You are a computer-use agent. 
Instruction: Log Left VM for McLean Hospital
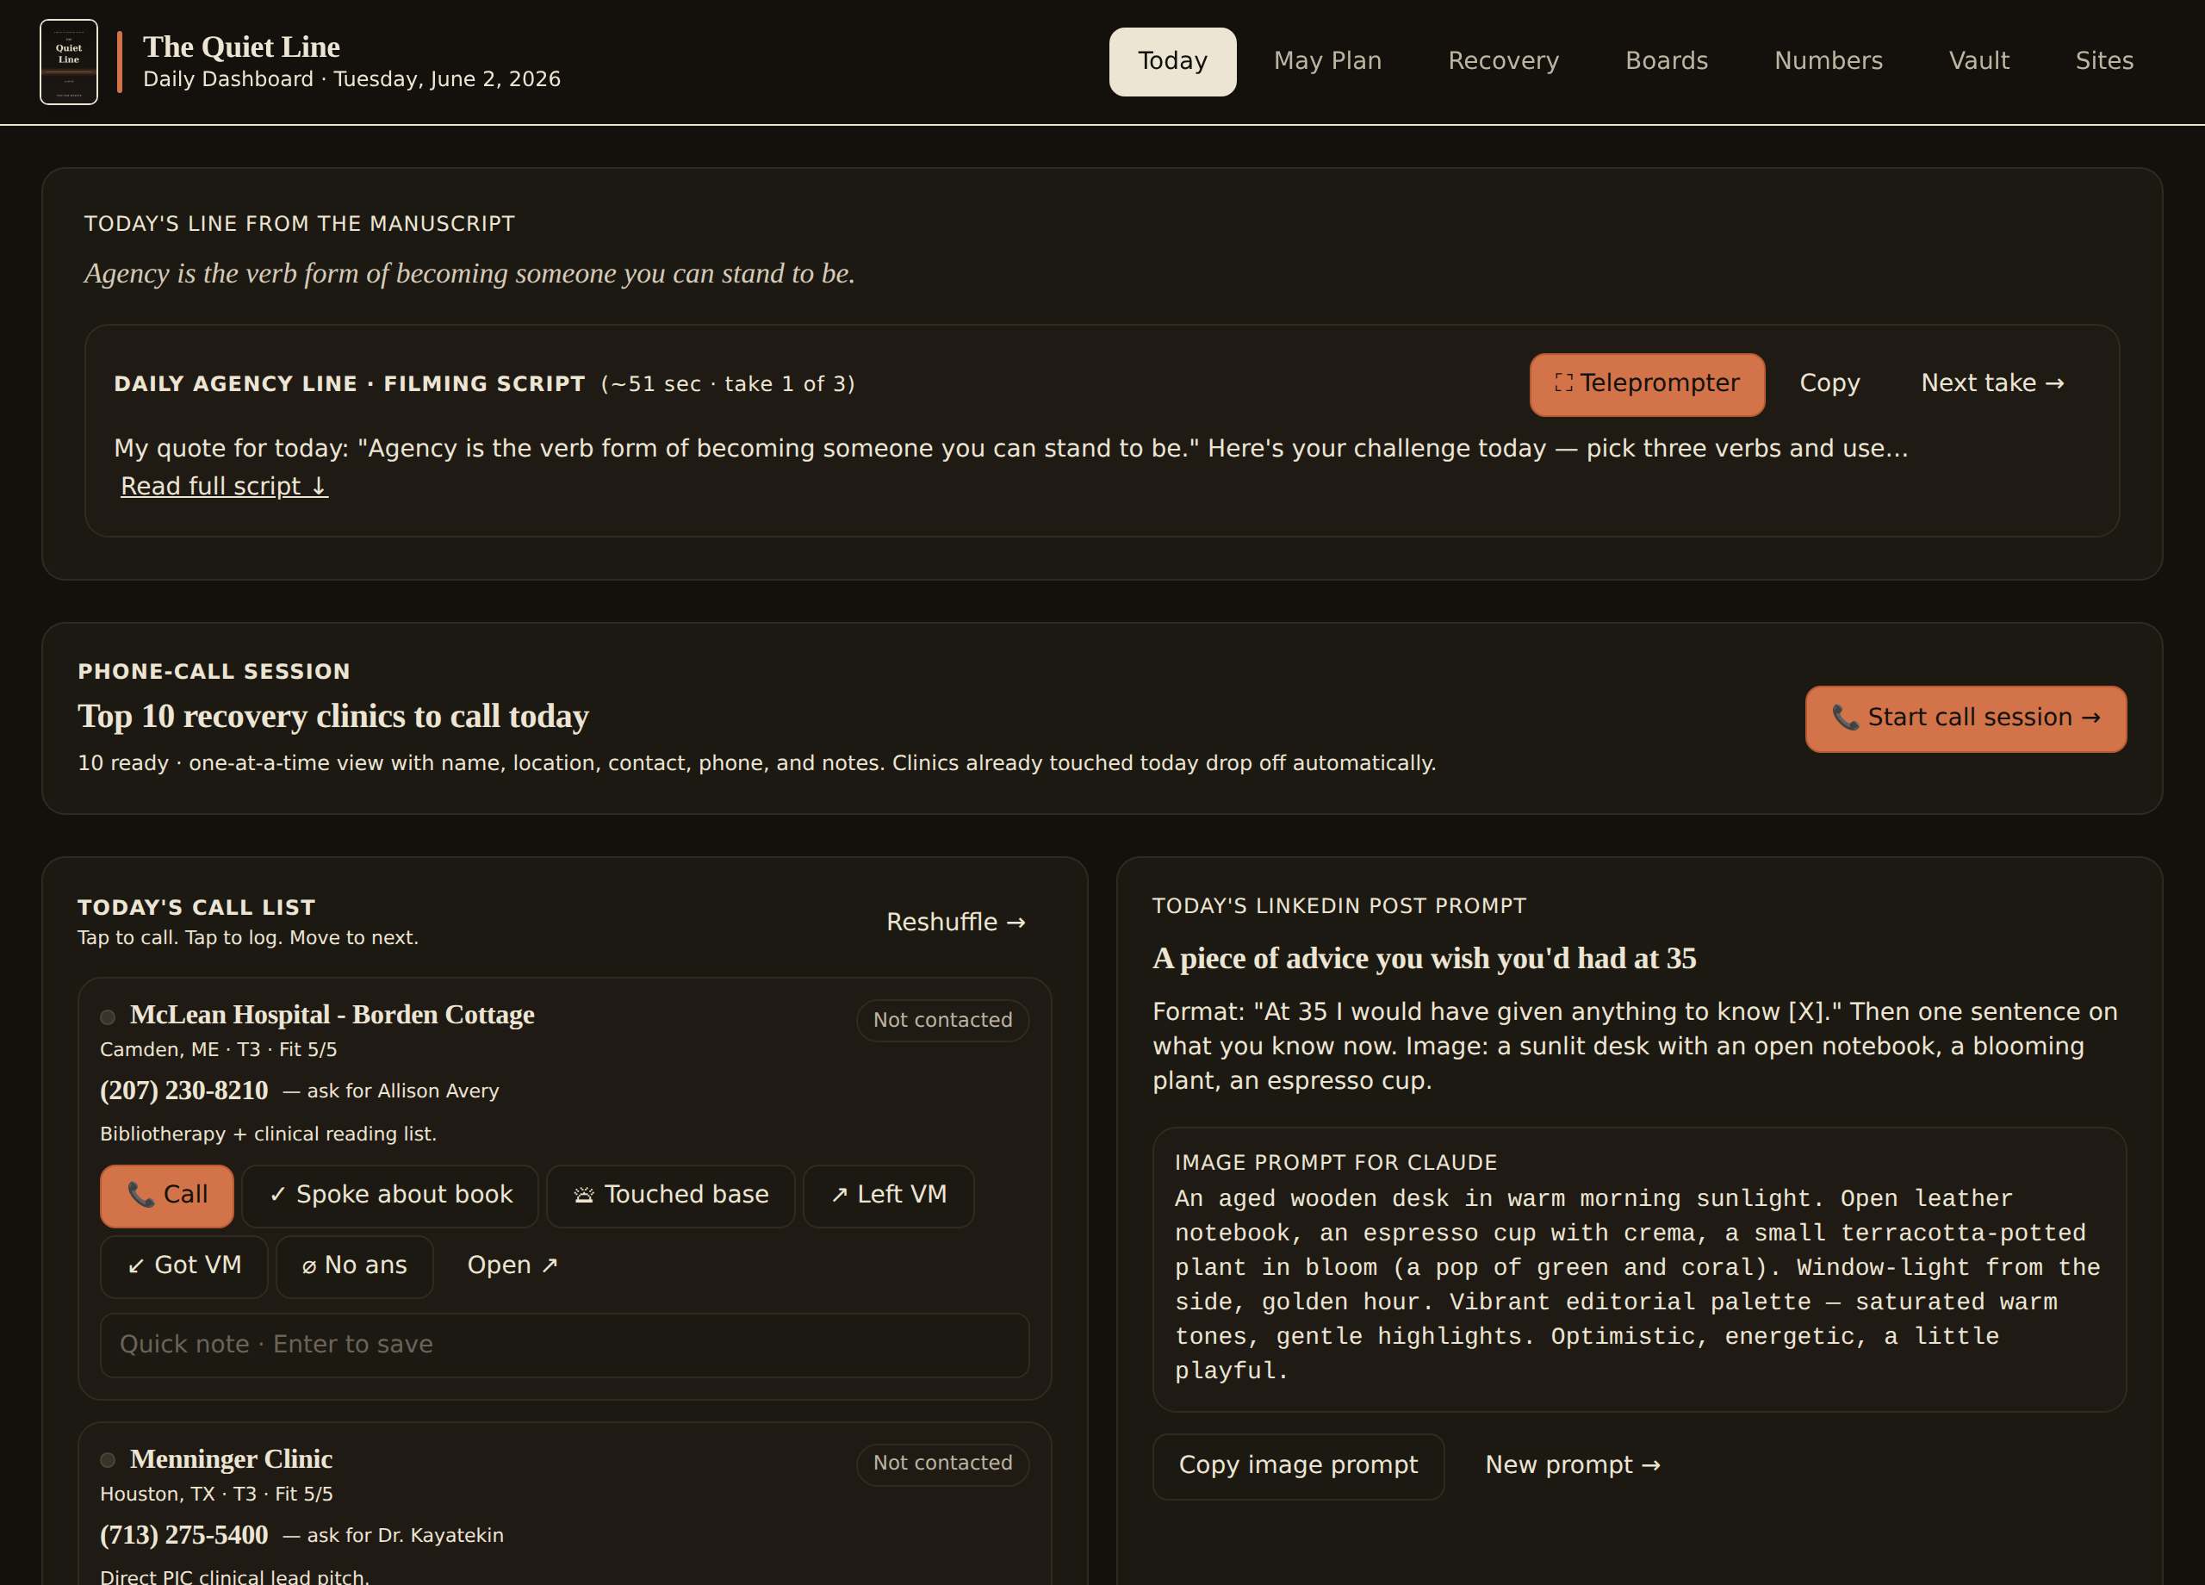tap(888, 1195)
